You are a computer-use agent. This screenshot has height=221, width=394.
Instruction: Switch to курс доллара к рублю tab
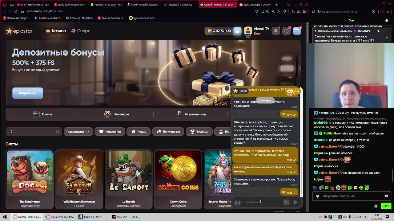click(255, 5)
